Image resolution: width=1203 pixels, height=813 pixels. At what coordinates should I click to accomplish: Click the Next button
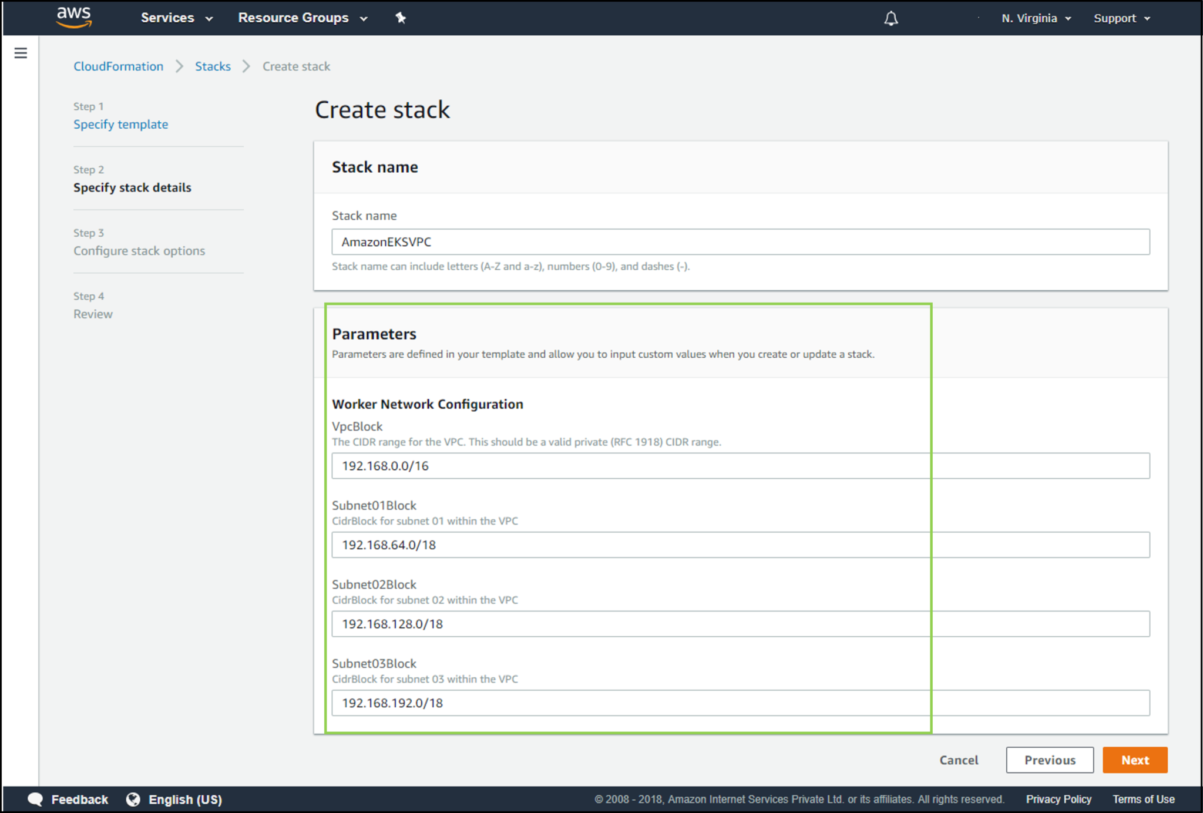[1134, 760]
